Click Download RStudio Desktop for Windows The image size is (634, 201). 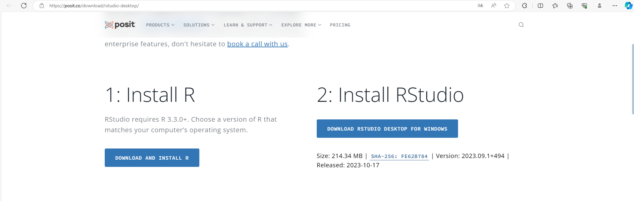387,129
